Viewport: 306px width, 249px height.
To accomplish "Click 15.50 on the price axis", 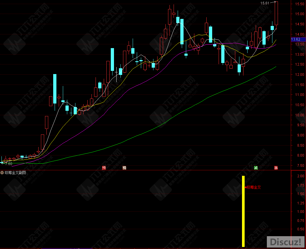I will [x=299, y=4].
